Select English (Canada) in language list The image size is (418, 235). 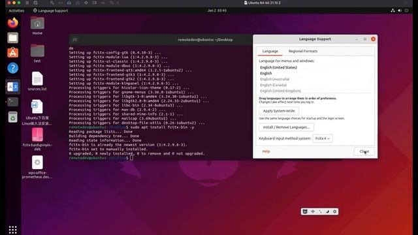273,85
